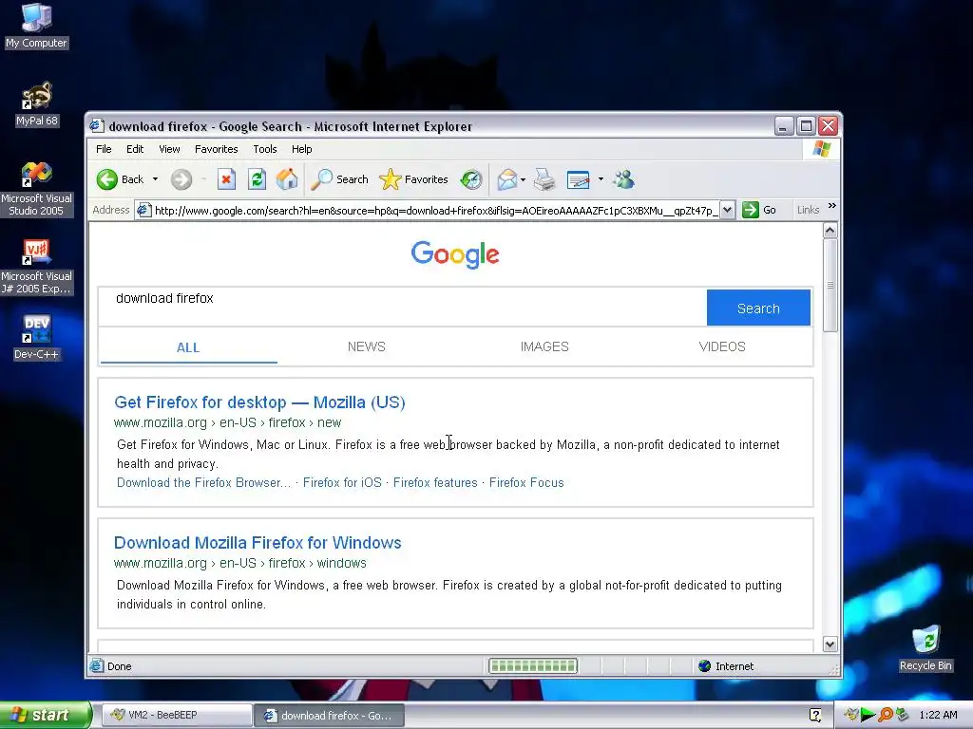Select the ALL results tab
The width and height of the screenshot is (973, 729).
tap(188, 347)
